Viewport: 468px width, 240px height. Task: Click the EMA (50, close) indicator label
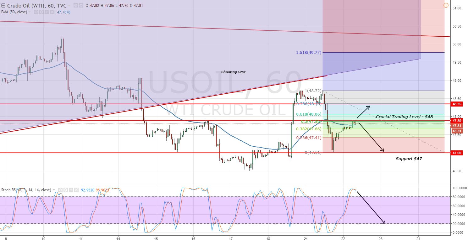click(x=14, y=12)
